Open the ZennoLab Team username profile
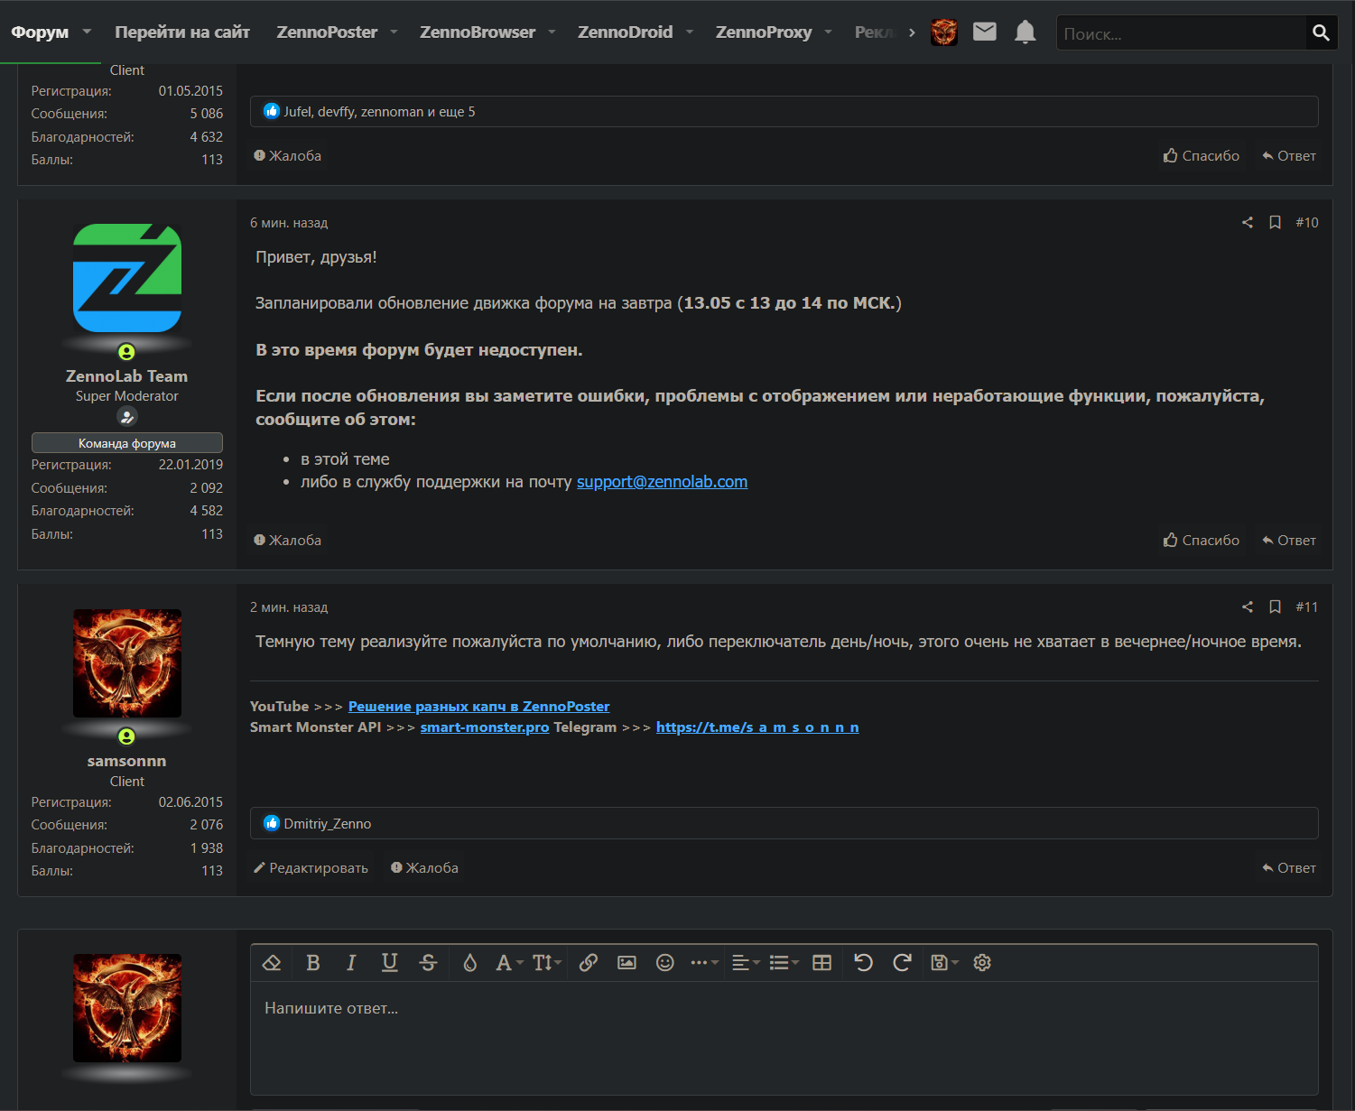Viewport: 1355px width, 1111px height. [127, 375]
